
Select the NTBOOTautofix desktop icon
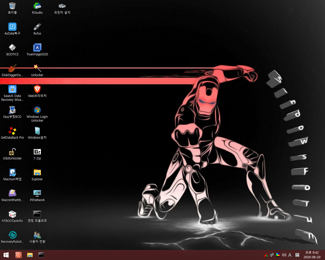(12, 216)
